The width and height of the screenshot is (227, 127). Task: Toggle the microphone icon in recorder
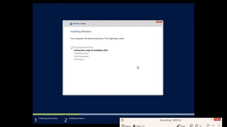click(219, 126)
